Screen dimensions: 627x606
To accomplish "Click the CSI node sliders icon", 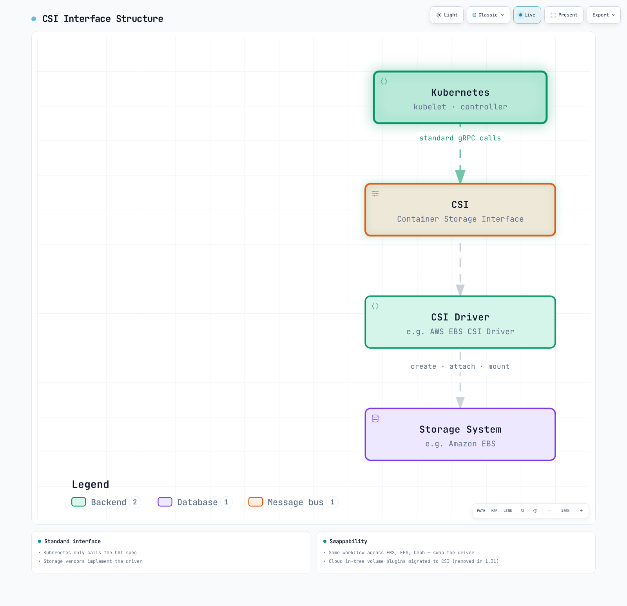I will [x=375, y=194].
